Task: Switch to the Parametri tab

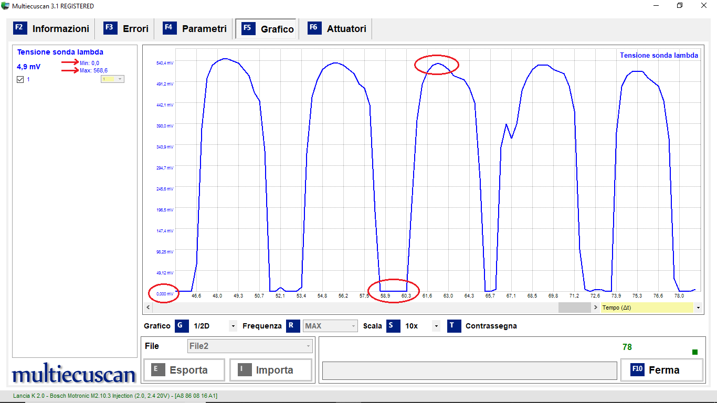Action: point(204,29)
